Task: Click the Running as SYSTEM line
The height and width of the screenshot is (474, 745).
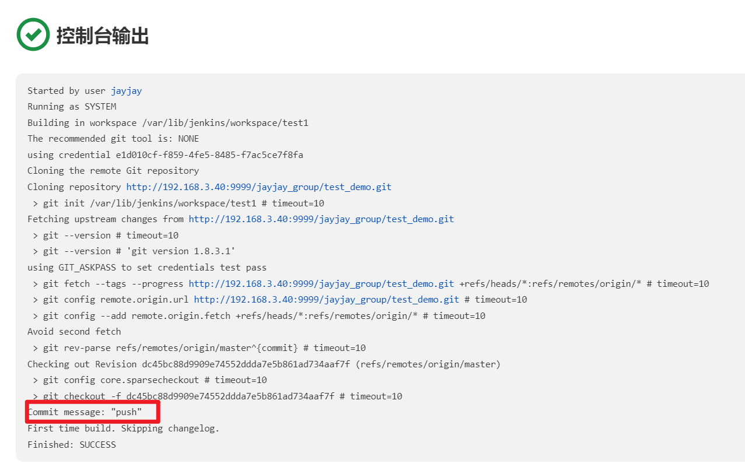Action: click(72, 107)
